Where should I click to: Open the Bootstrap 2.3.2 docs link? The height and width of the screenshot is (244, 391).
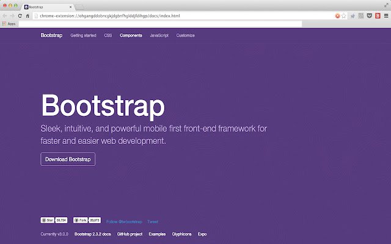pyautogui.click(x=92, y=234)
